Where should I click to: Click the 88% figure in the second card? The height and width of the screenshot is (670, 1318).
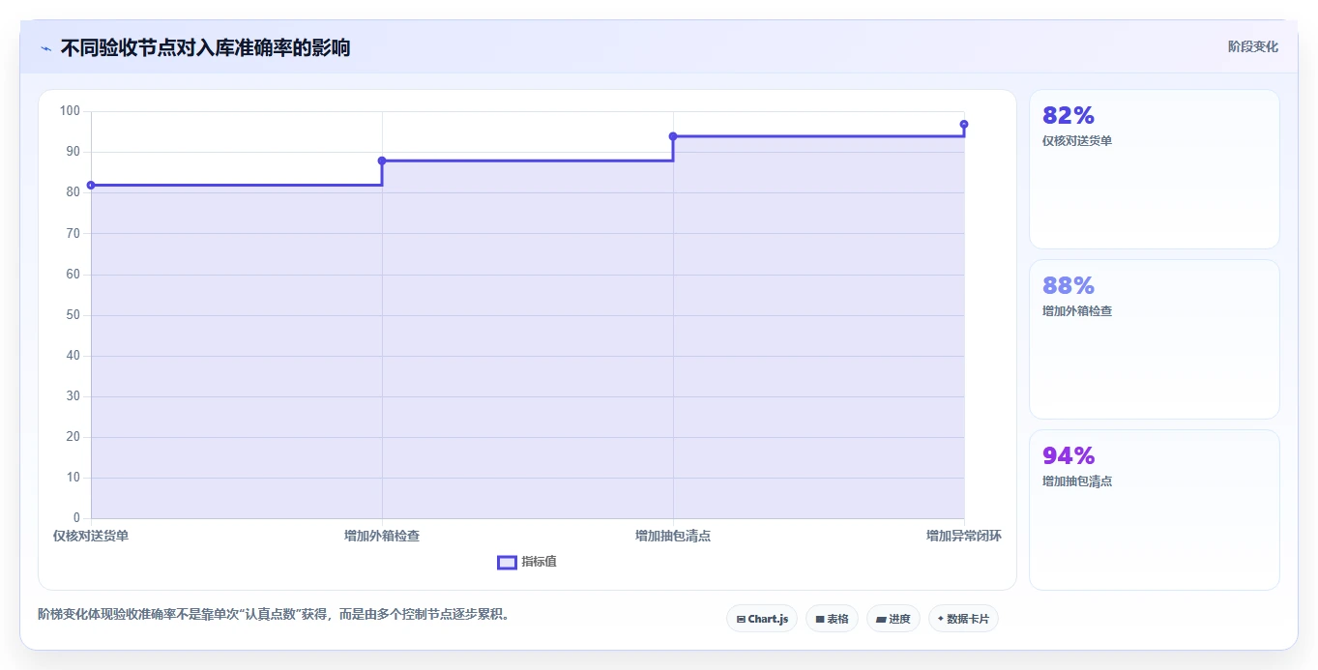pyautogui.click(x=1069, y=285)
